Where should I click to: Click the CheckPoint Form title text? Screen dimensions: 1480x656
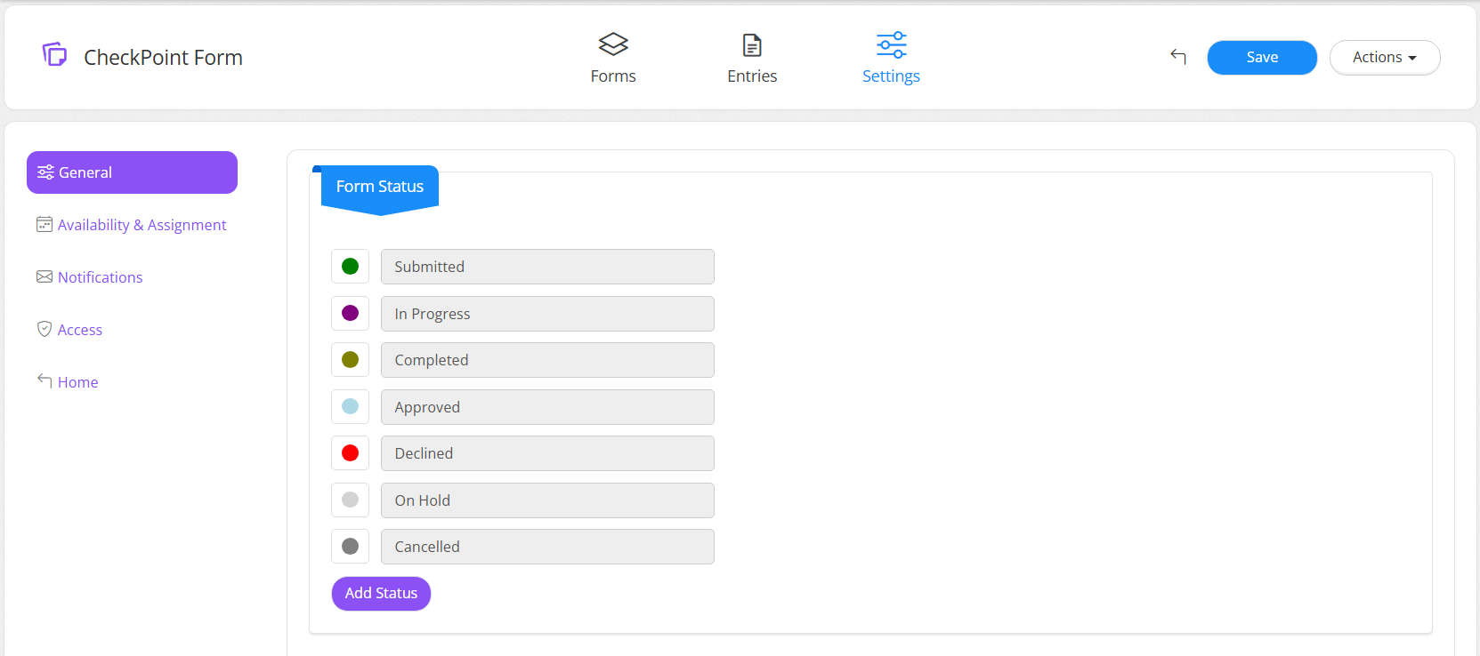point(163,58)
